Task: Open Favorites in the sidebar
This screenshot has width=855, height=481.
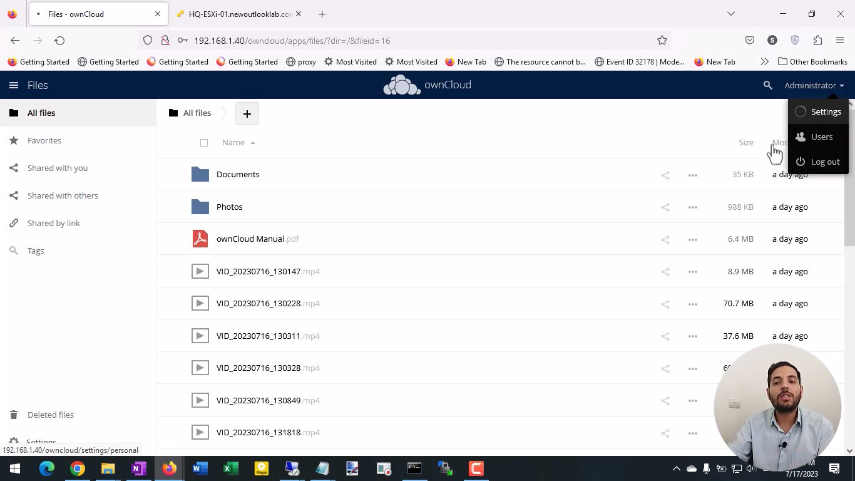Action: (x=78, y=140)
